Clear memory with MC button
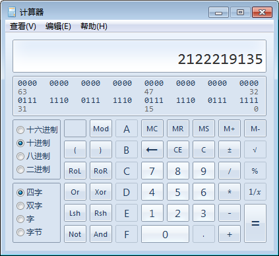Viewport: 279px width, 256px height. point(152,129)
